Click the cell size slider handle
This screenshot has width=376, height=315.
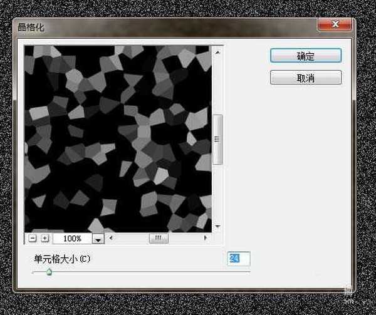click(x=48, y=271)
